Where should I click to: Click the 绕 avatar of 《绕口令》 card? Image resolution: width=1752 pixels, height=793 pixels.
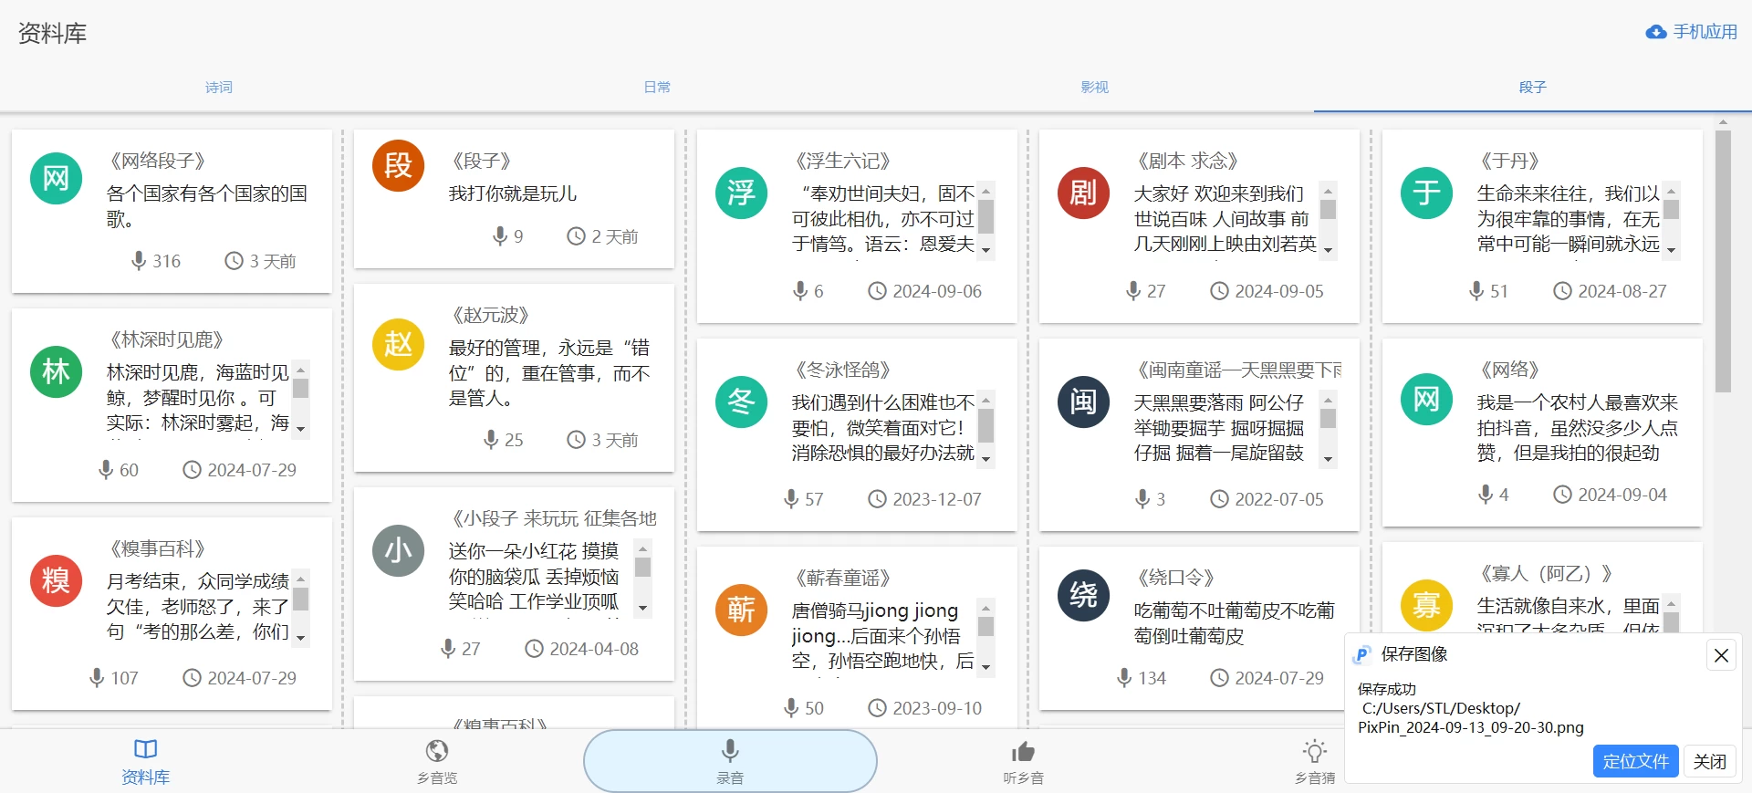[x=1084, y=595]
